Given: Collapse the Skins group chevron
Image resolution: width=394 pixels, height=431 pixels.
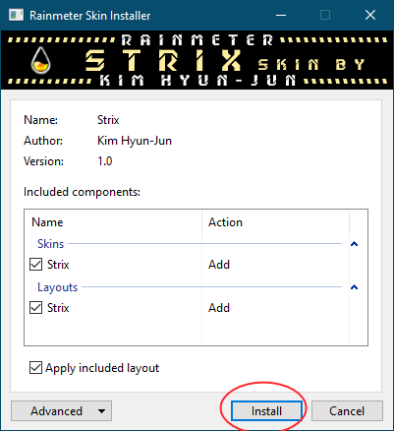Looking at the screenshot, I should pyautogui.click(x=354, y=244).
